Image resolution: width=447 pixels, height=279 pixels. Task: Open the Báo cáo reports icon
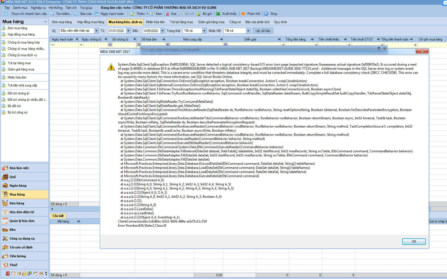(76, 14)
